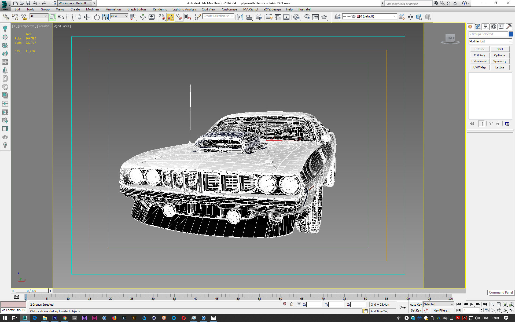Toggle 2.5D Snaps
This screenshot has width=515, height=322.
coord(162,17)
